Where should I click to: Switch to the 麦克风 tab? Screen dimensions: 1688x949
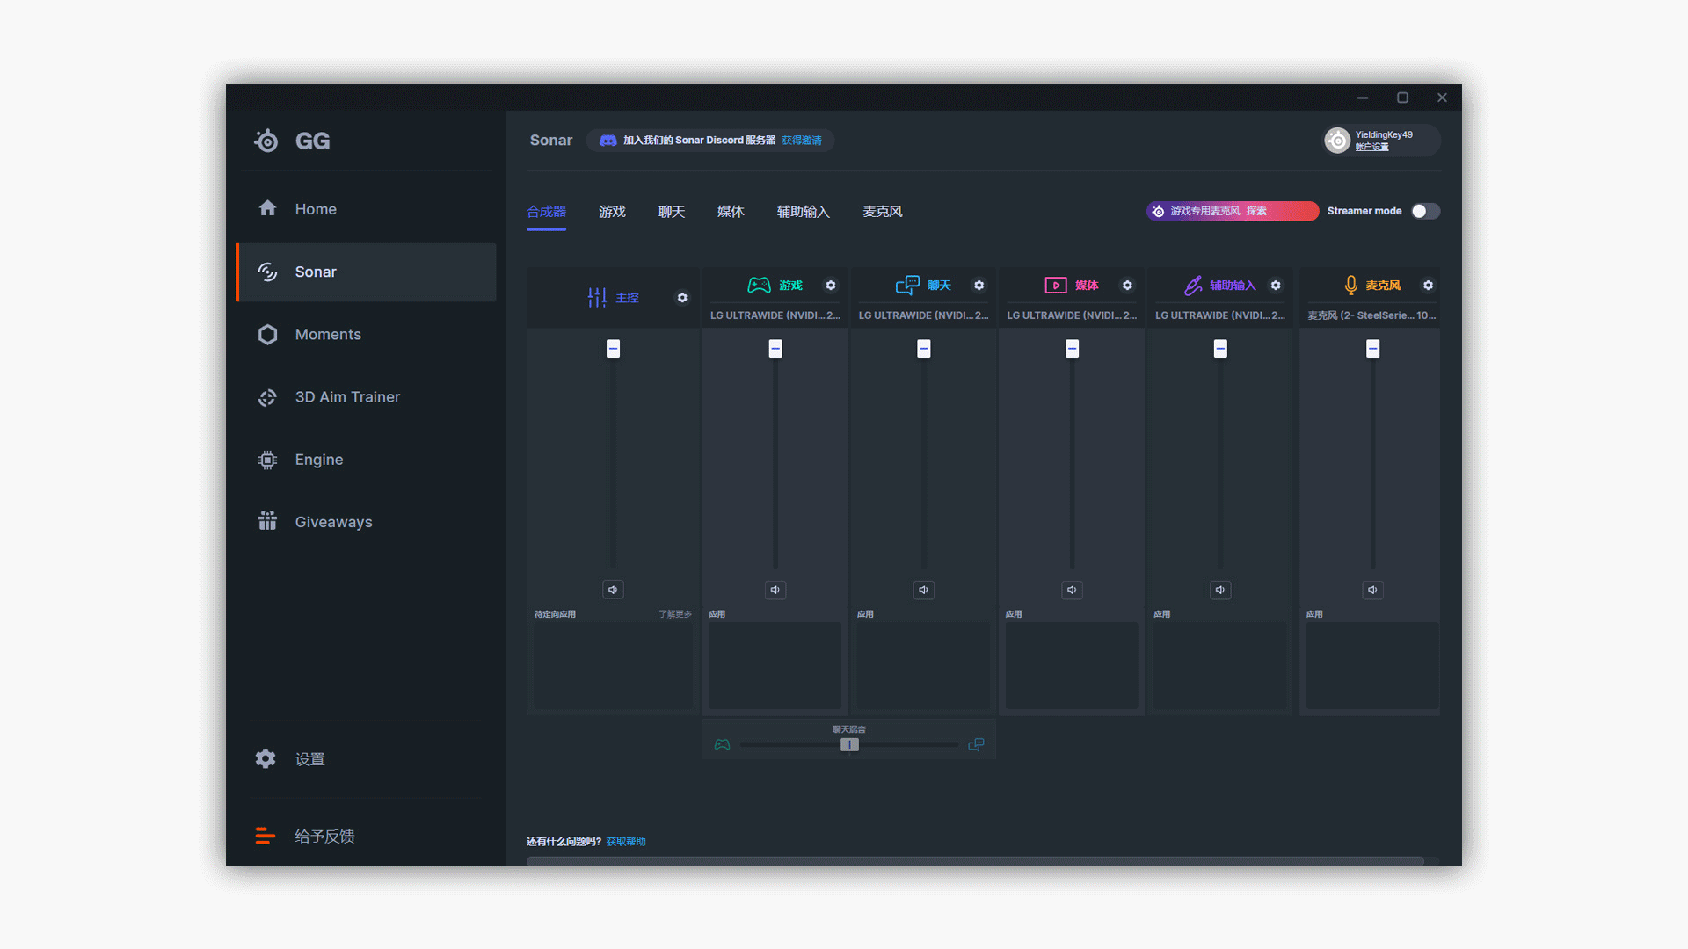coord(883,212)
